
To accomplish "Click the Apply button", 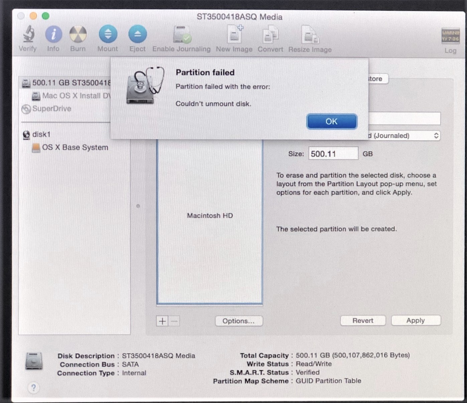I will pyautogui.click(x=416, y=321).
